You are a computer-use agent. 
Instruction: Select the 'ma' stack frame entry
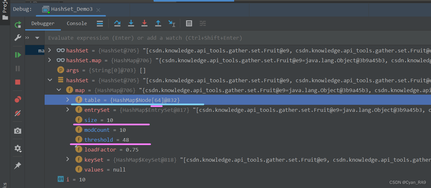pyautogui.click(x=35, y=50)
